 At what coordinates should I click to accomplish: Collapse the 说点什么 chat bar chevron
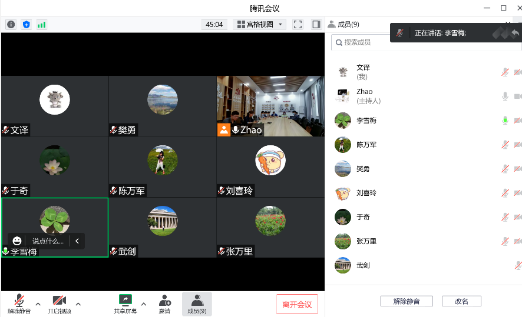pyautogui.click(x=77, y=241)
